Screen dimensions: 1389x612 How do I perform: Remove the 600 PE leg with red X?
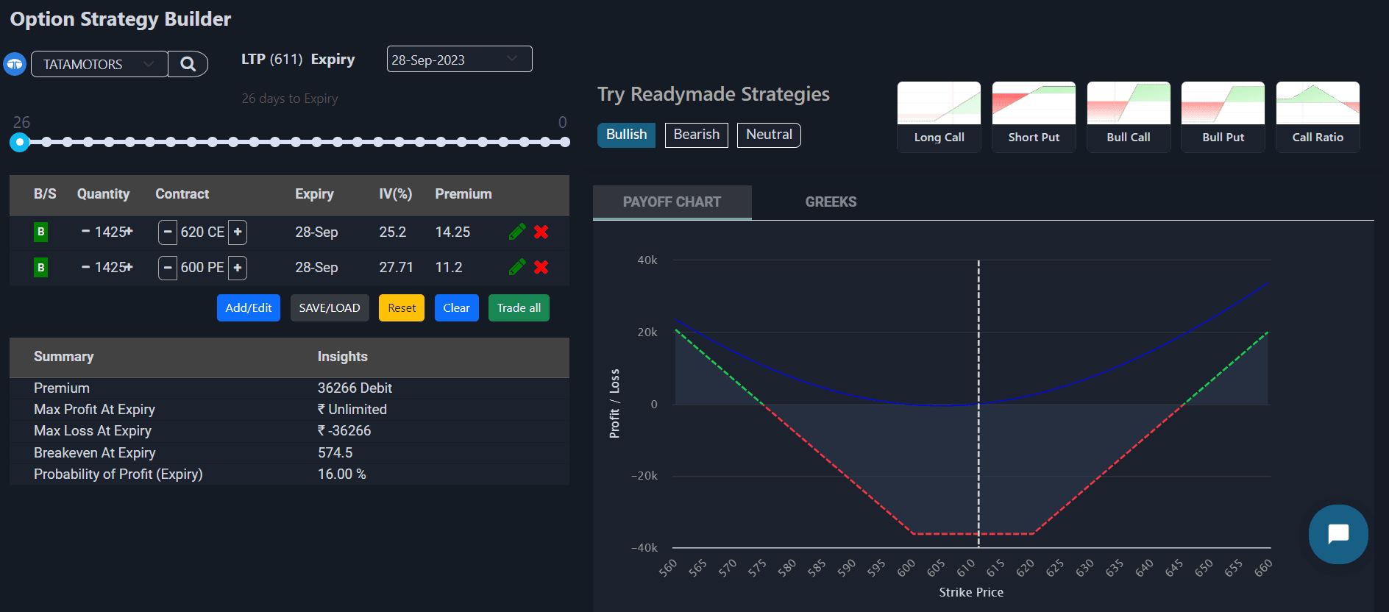541,267
